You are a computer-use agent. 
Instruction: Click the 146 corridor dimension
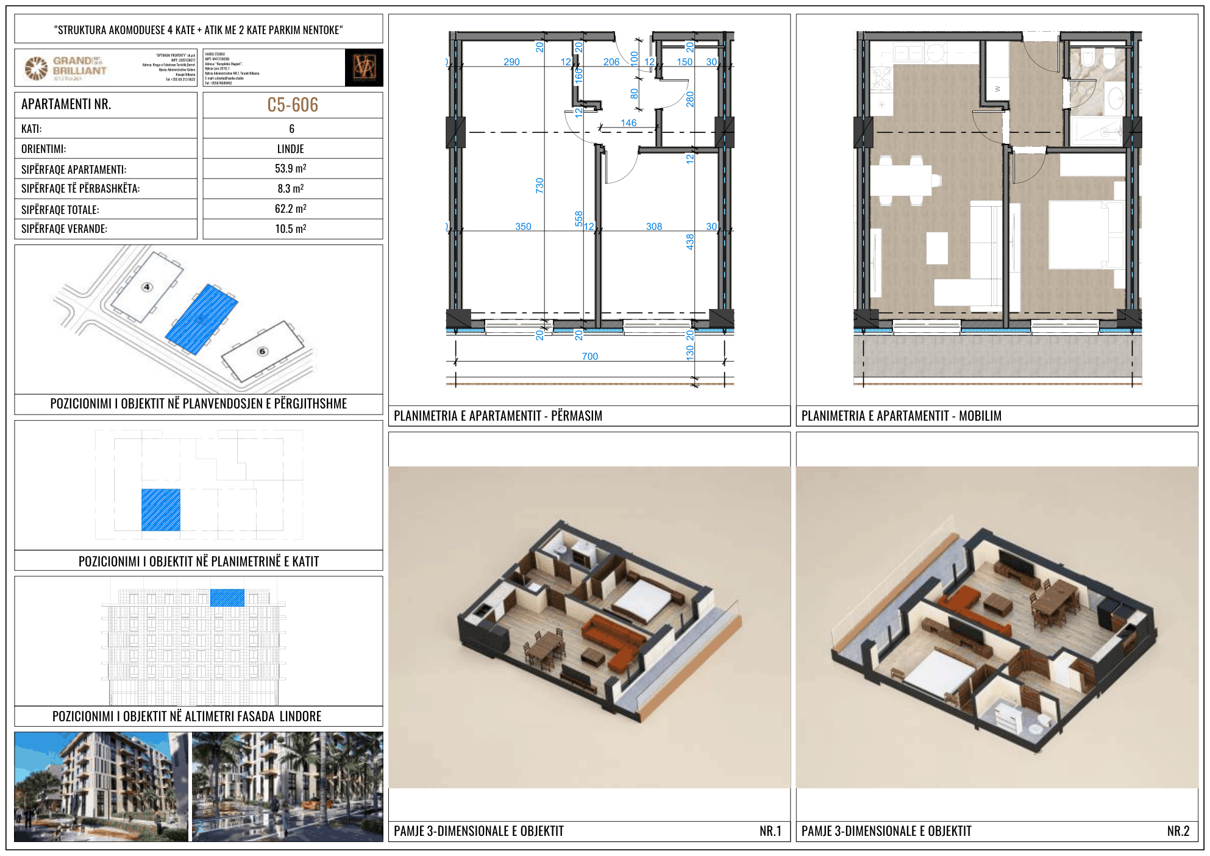point(628,123)
